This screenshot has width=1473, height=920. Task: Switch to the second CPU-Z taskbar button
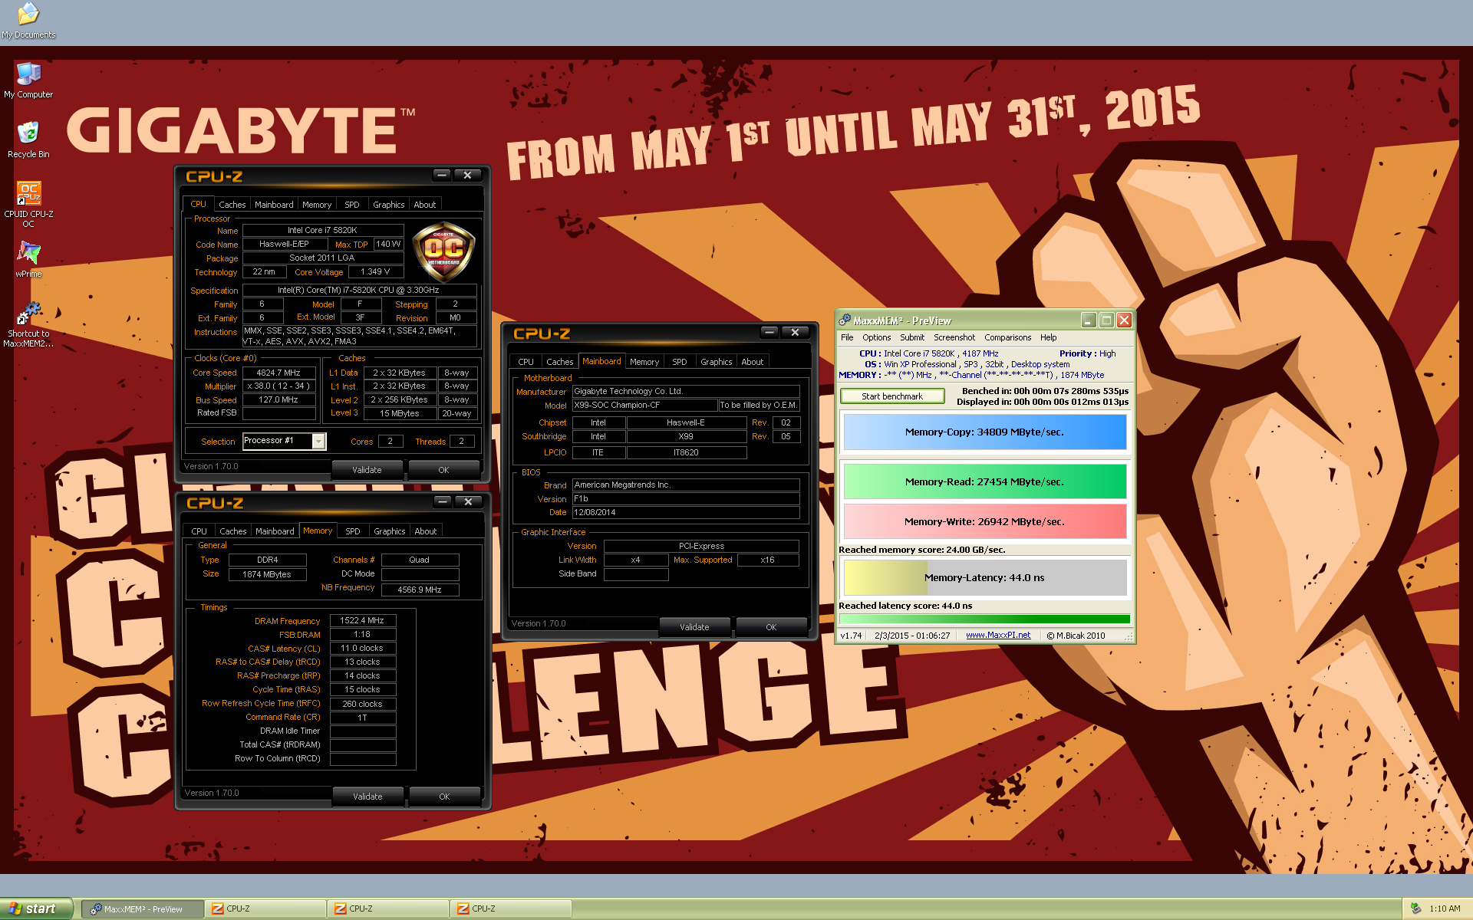(388, 909)
